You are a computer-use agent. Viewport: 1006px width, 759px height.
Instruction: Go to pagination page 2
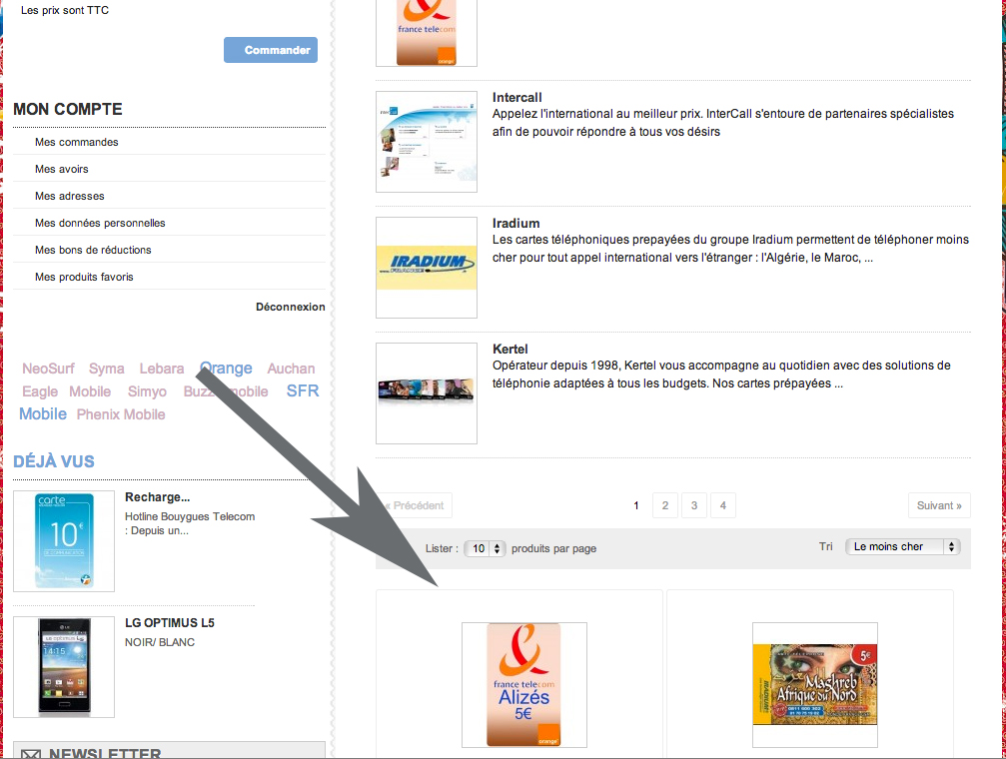[x=665, y=505]
